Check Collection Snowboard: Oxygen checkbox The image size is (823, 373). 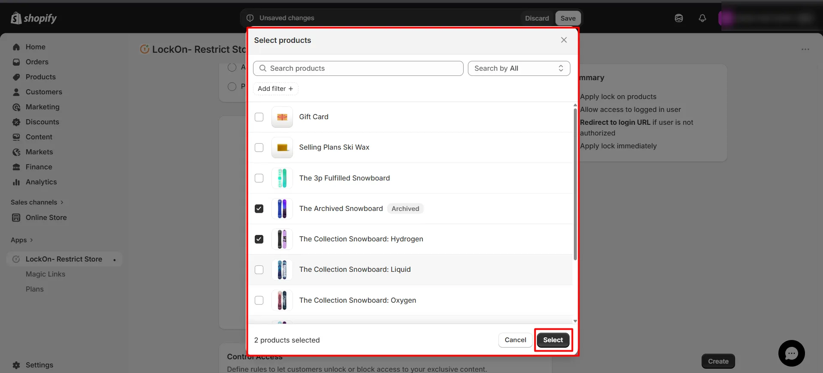pyautogui.click(x=259, y=300)
